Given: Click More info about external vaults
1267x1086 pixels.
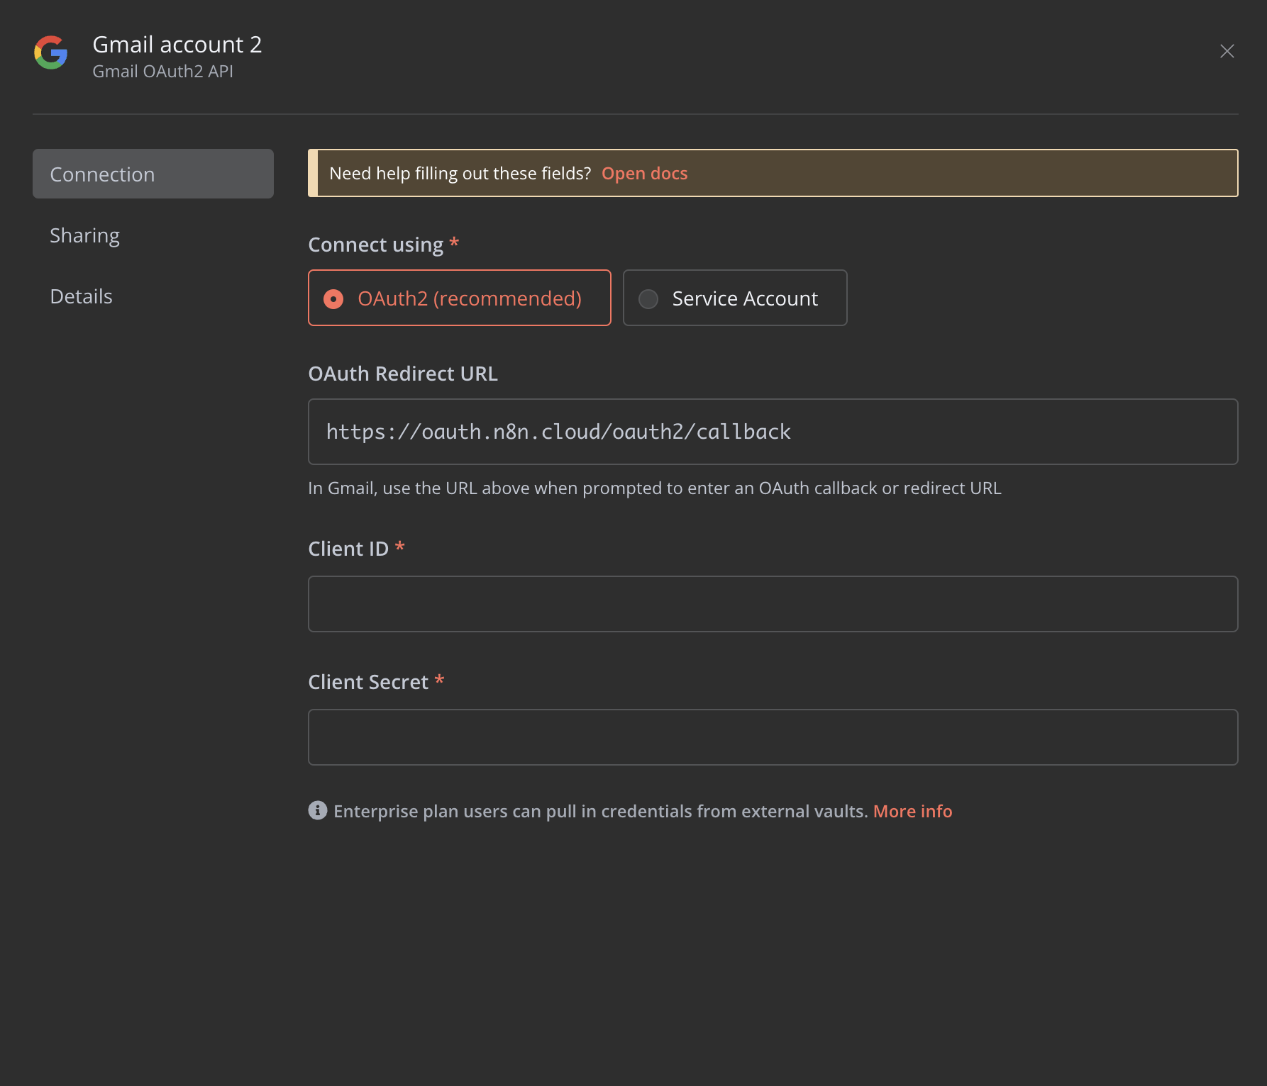Looking at the screenshot, I should point(912,811).
